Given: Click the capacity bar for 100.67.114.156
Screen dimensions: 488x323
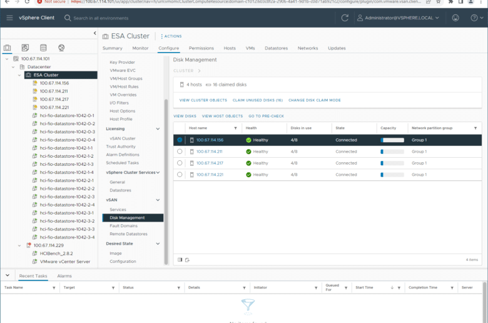Looking at the screenshot, I should coord(392,140).
